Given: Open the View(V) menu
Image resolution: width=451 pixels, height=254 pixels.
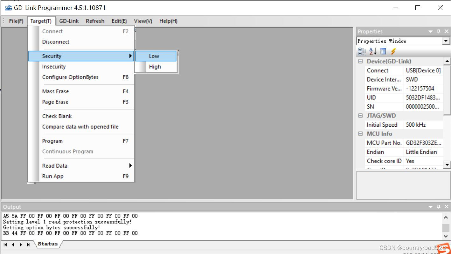Looking at the screenshot, I should pos(143,21).
